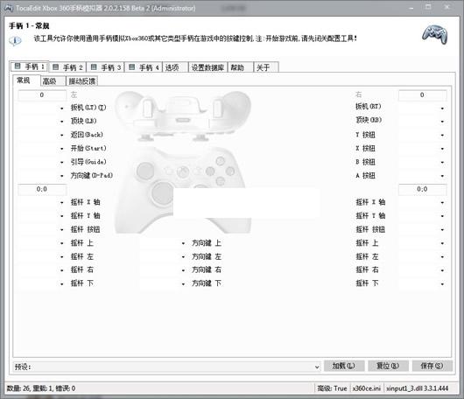The image size is (464, 399).
Task: Open dropdown for left 摇杆 右
Action: [62, 270]
